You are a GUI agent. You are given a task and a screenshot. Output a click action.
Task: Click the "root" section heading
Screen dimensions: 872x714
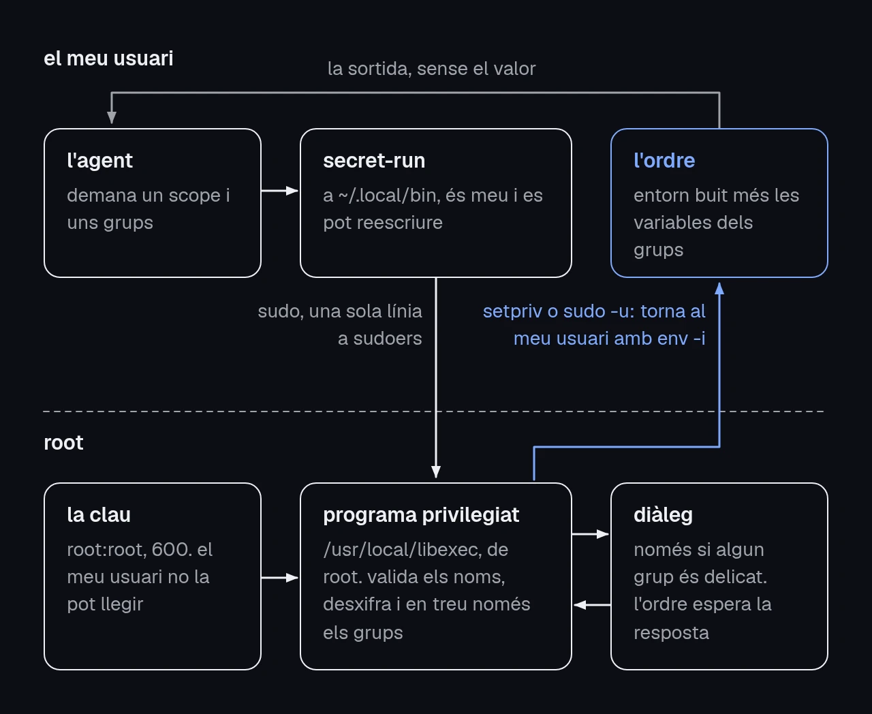point(63,443)
